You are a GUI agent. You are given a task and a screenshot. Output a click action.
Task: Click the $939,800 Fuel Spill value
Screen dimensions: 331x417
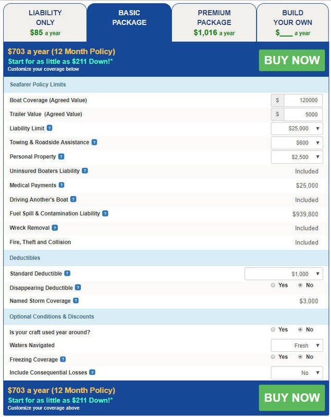pos(305,214)
